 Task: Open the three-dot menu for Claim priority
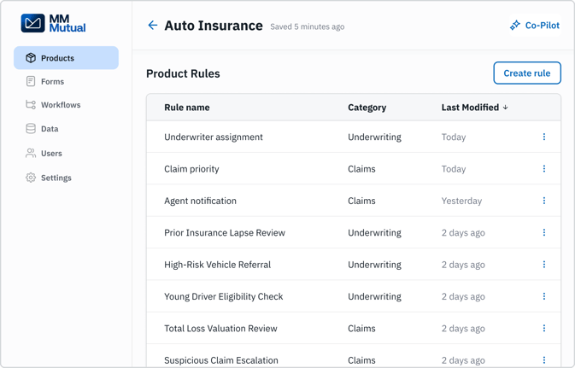pyautogui.click(x=544, y=168)
